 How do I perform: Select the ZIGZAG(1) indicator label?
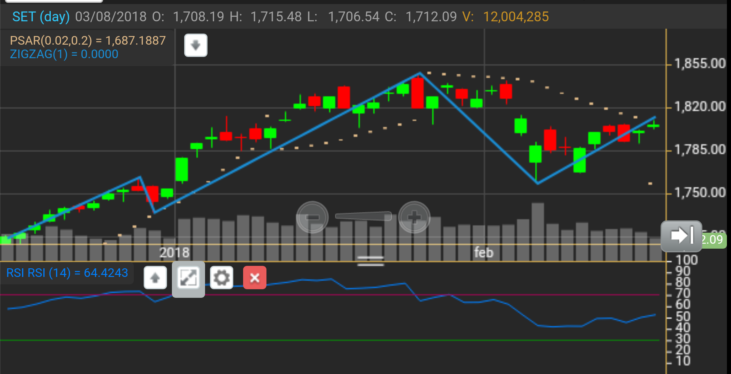[x=64, y=54]
